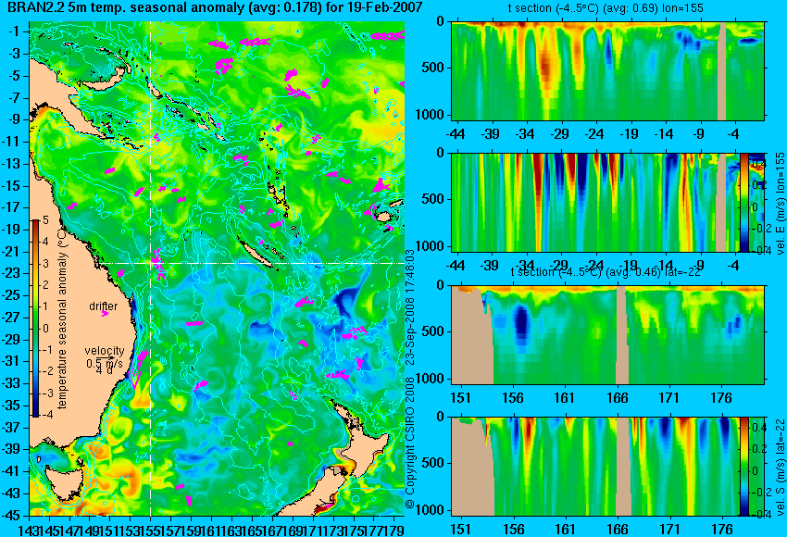The image size is (787, 537).
Task: Click the crosshair intersection at lon 155, lat -22
Action: coord(151,263)
